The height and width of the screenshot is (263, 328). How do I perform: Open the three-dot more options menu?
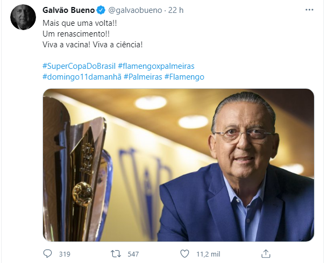click(x=309, y=10)
